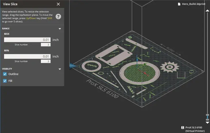Click the MIN inch value field
Viewport: 210px width, 133px height.
pyautogui.click(x=27, y=56)
